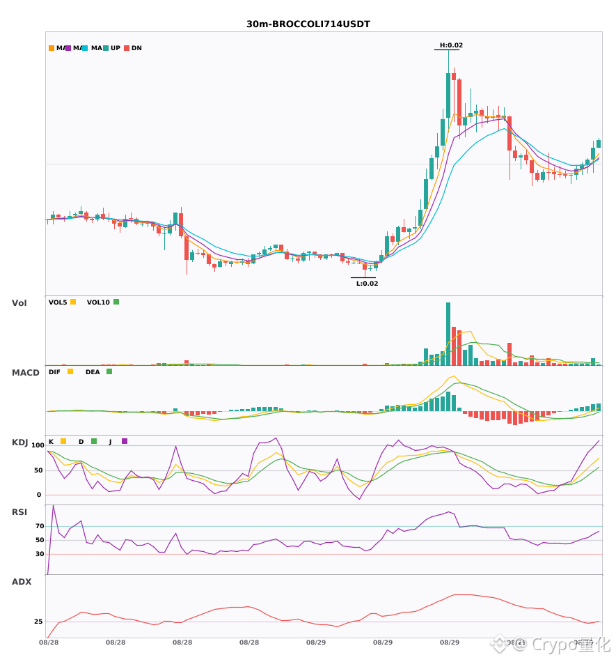Click the tall green candlestick under H:0.02
This screenshot has height=662, width=616.
(448, 95)
